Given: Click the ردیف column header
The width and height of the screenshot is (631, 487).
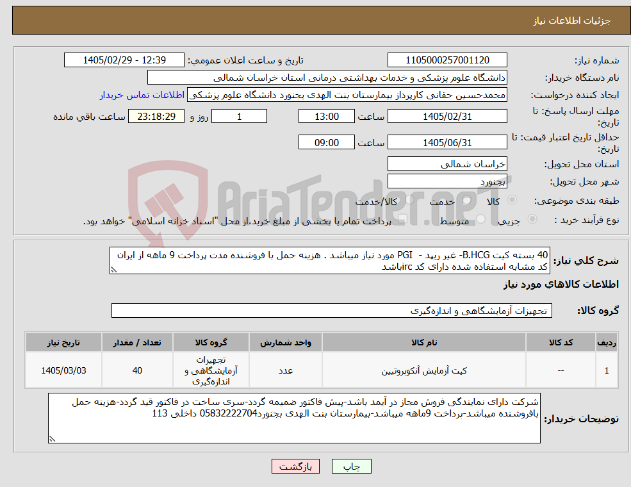Looking at the screenshot, I should [607, 343].
